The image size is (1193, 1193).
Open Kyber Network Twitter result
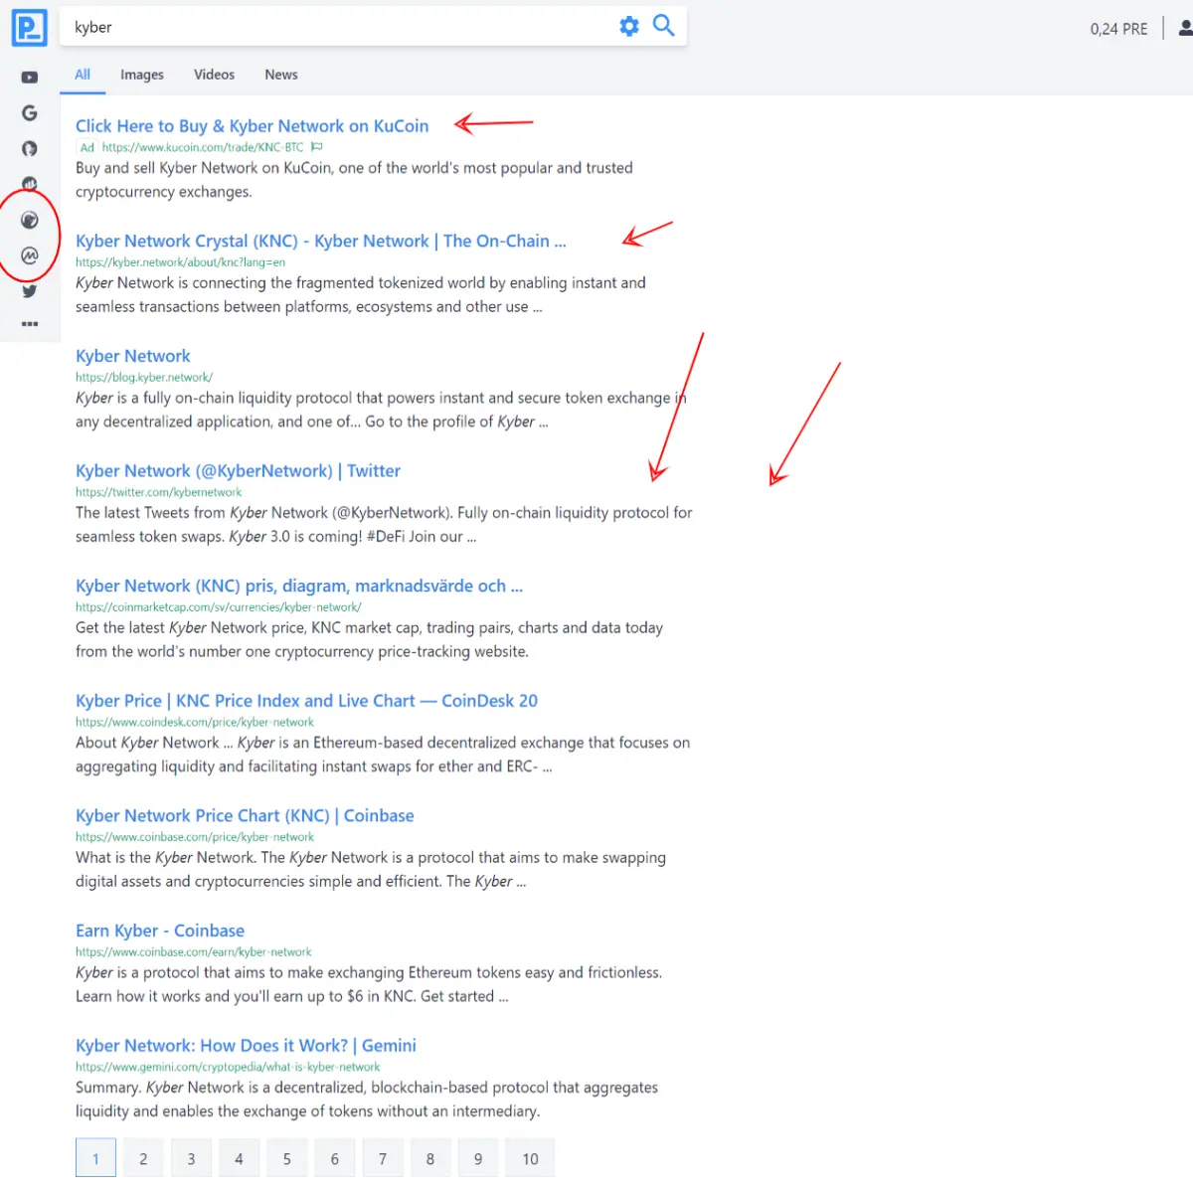coord(238,471)
